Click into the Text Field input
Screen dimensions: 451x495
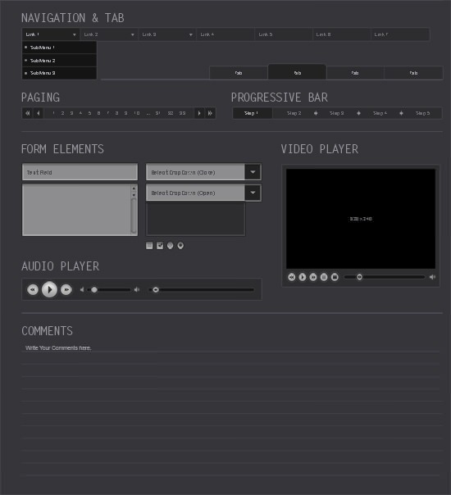tap(80, 172)
